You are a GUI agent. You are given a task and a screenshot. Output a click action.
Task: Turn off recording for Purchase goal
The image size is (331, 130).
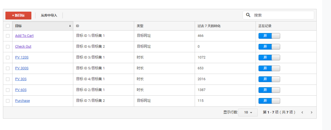[x=269, y=101]
